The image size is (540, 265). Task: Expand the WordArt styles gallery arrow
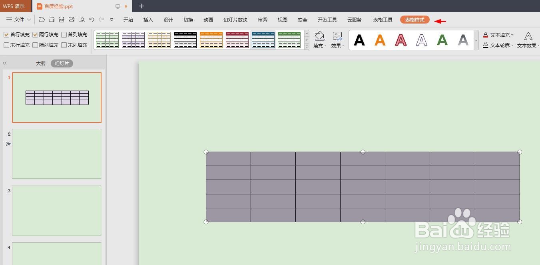coord(476,40)
